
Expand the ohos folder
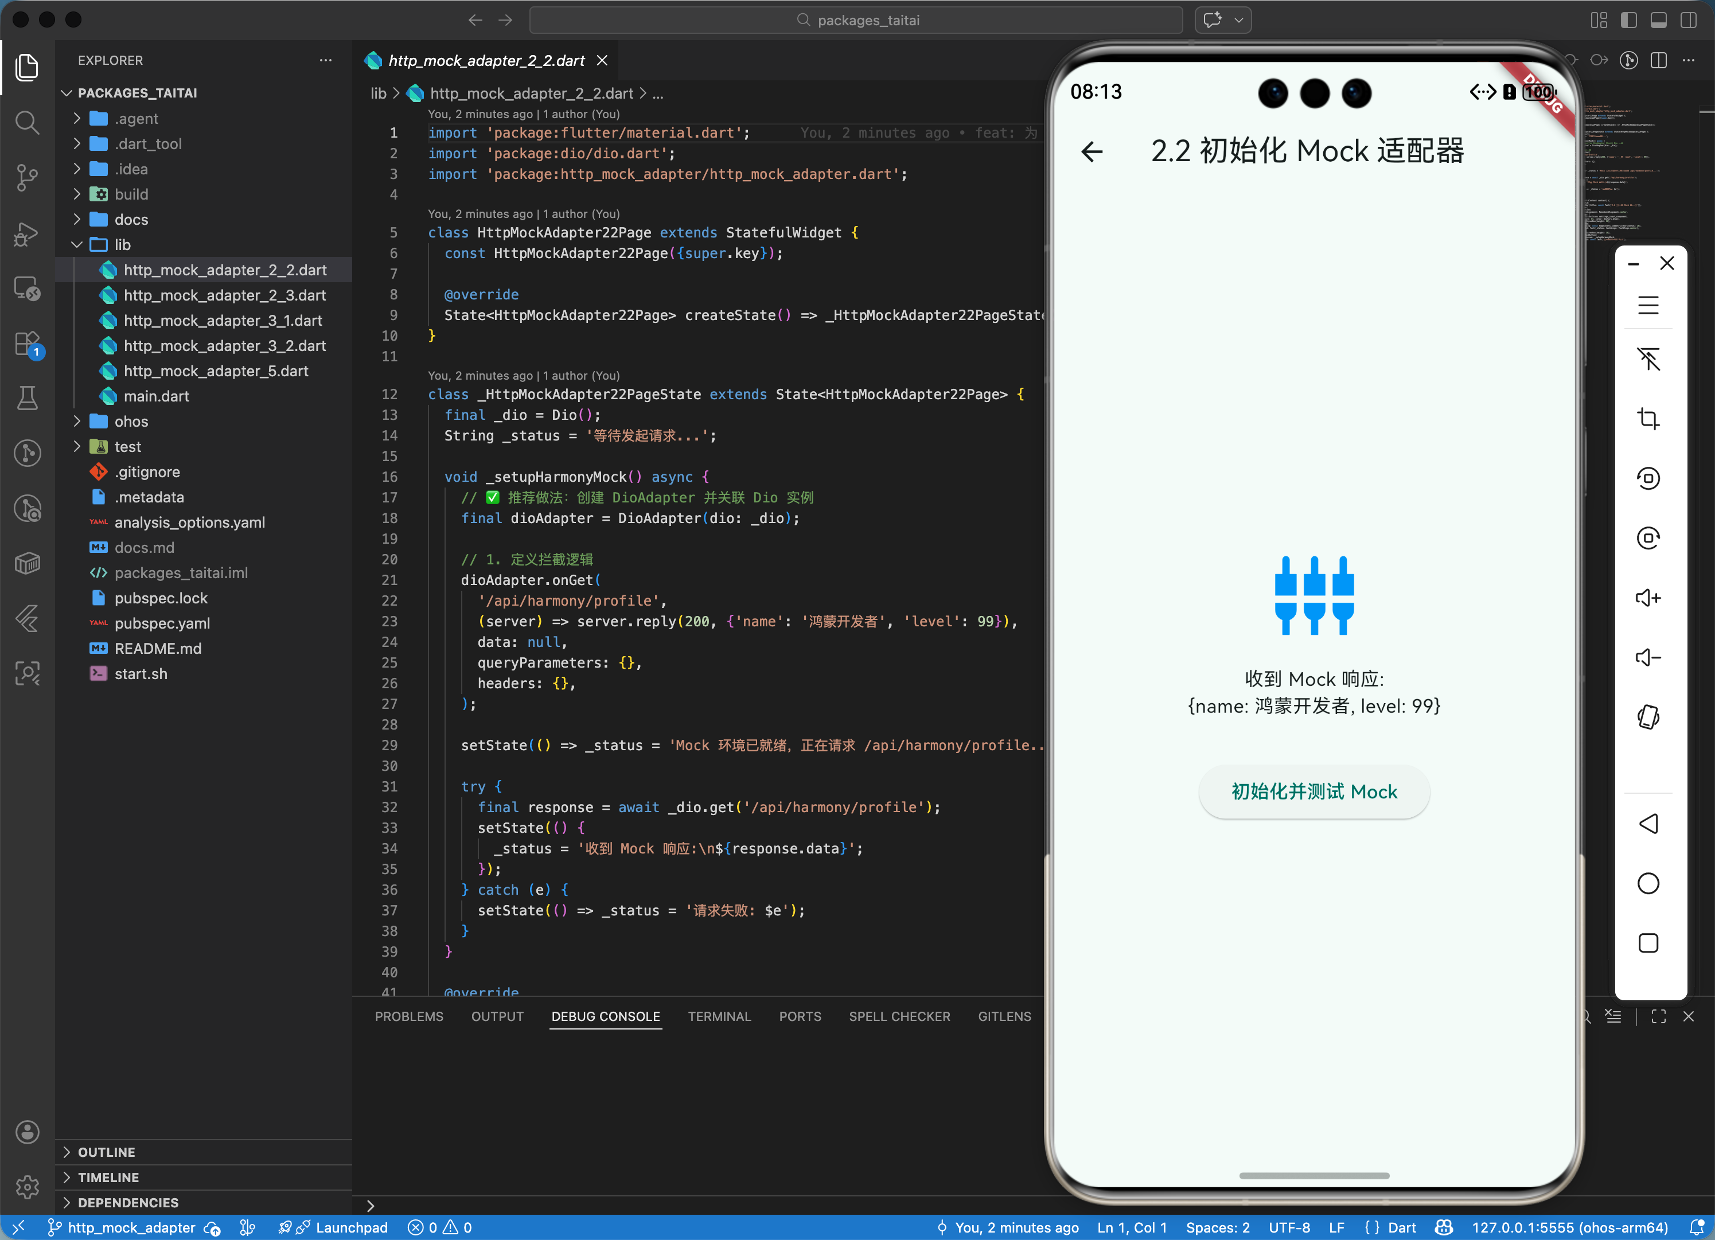click(131, 421)
